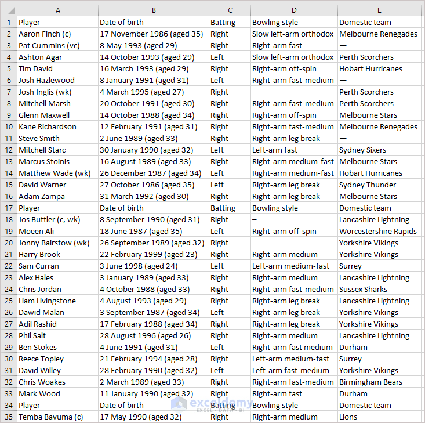425x423 pixels.
Task: Select date 17 May 1990 (aged 32)
Action: 154,417
